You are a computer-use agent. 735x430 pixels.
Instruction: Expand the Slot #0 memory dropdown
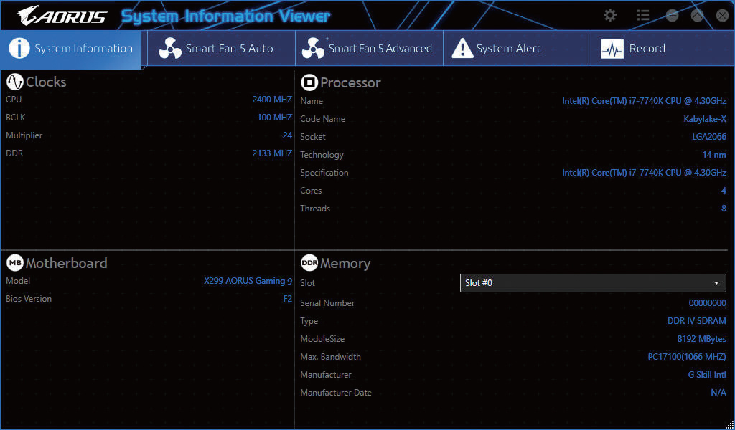coord(592,283)
